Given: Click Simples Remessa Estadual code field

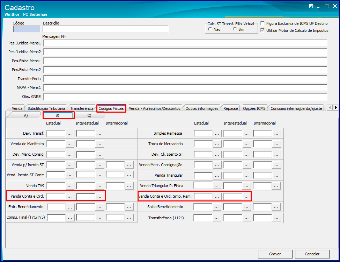Looking at the screenshot, I should [x=203, y=133].
